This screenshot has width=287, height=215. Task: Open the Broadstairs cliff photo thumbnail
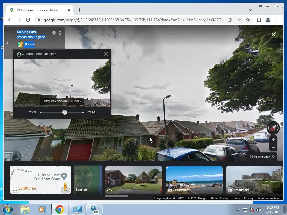[x=254, y=180]
